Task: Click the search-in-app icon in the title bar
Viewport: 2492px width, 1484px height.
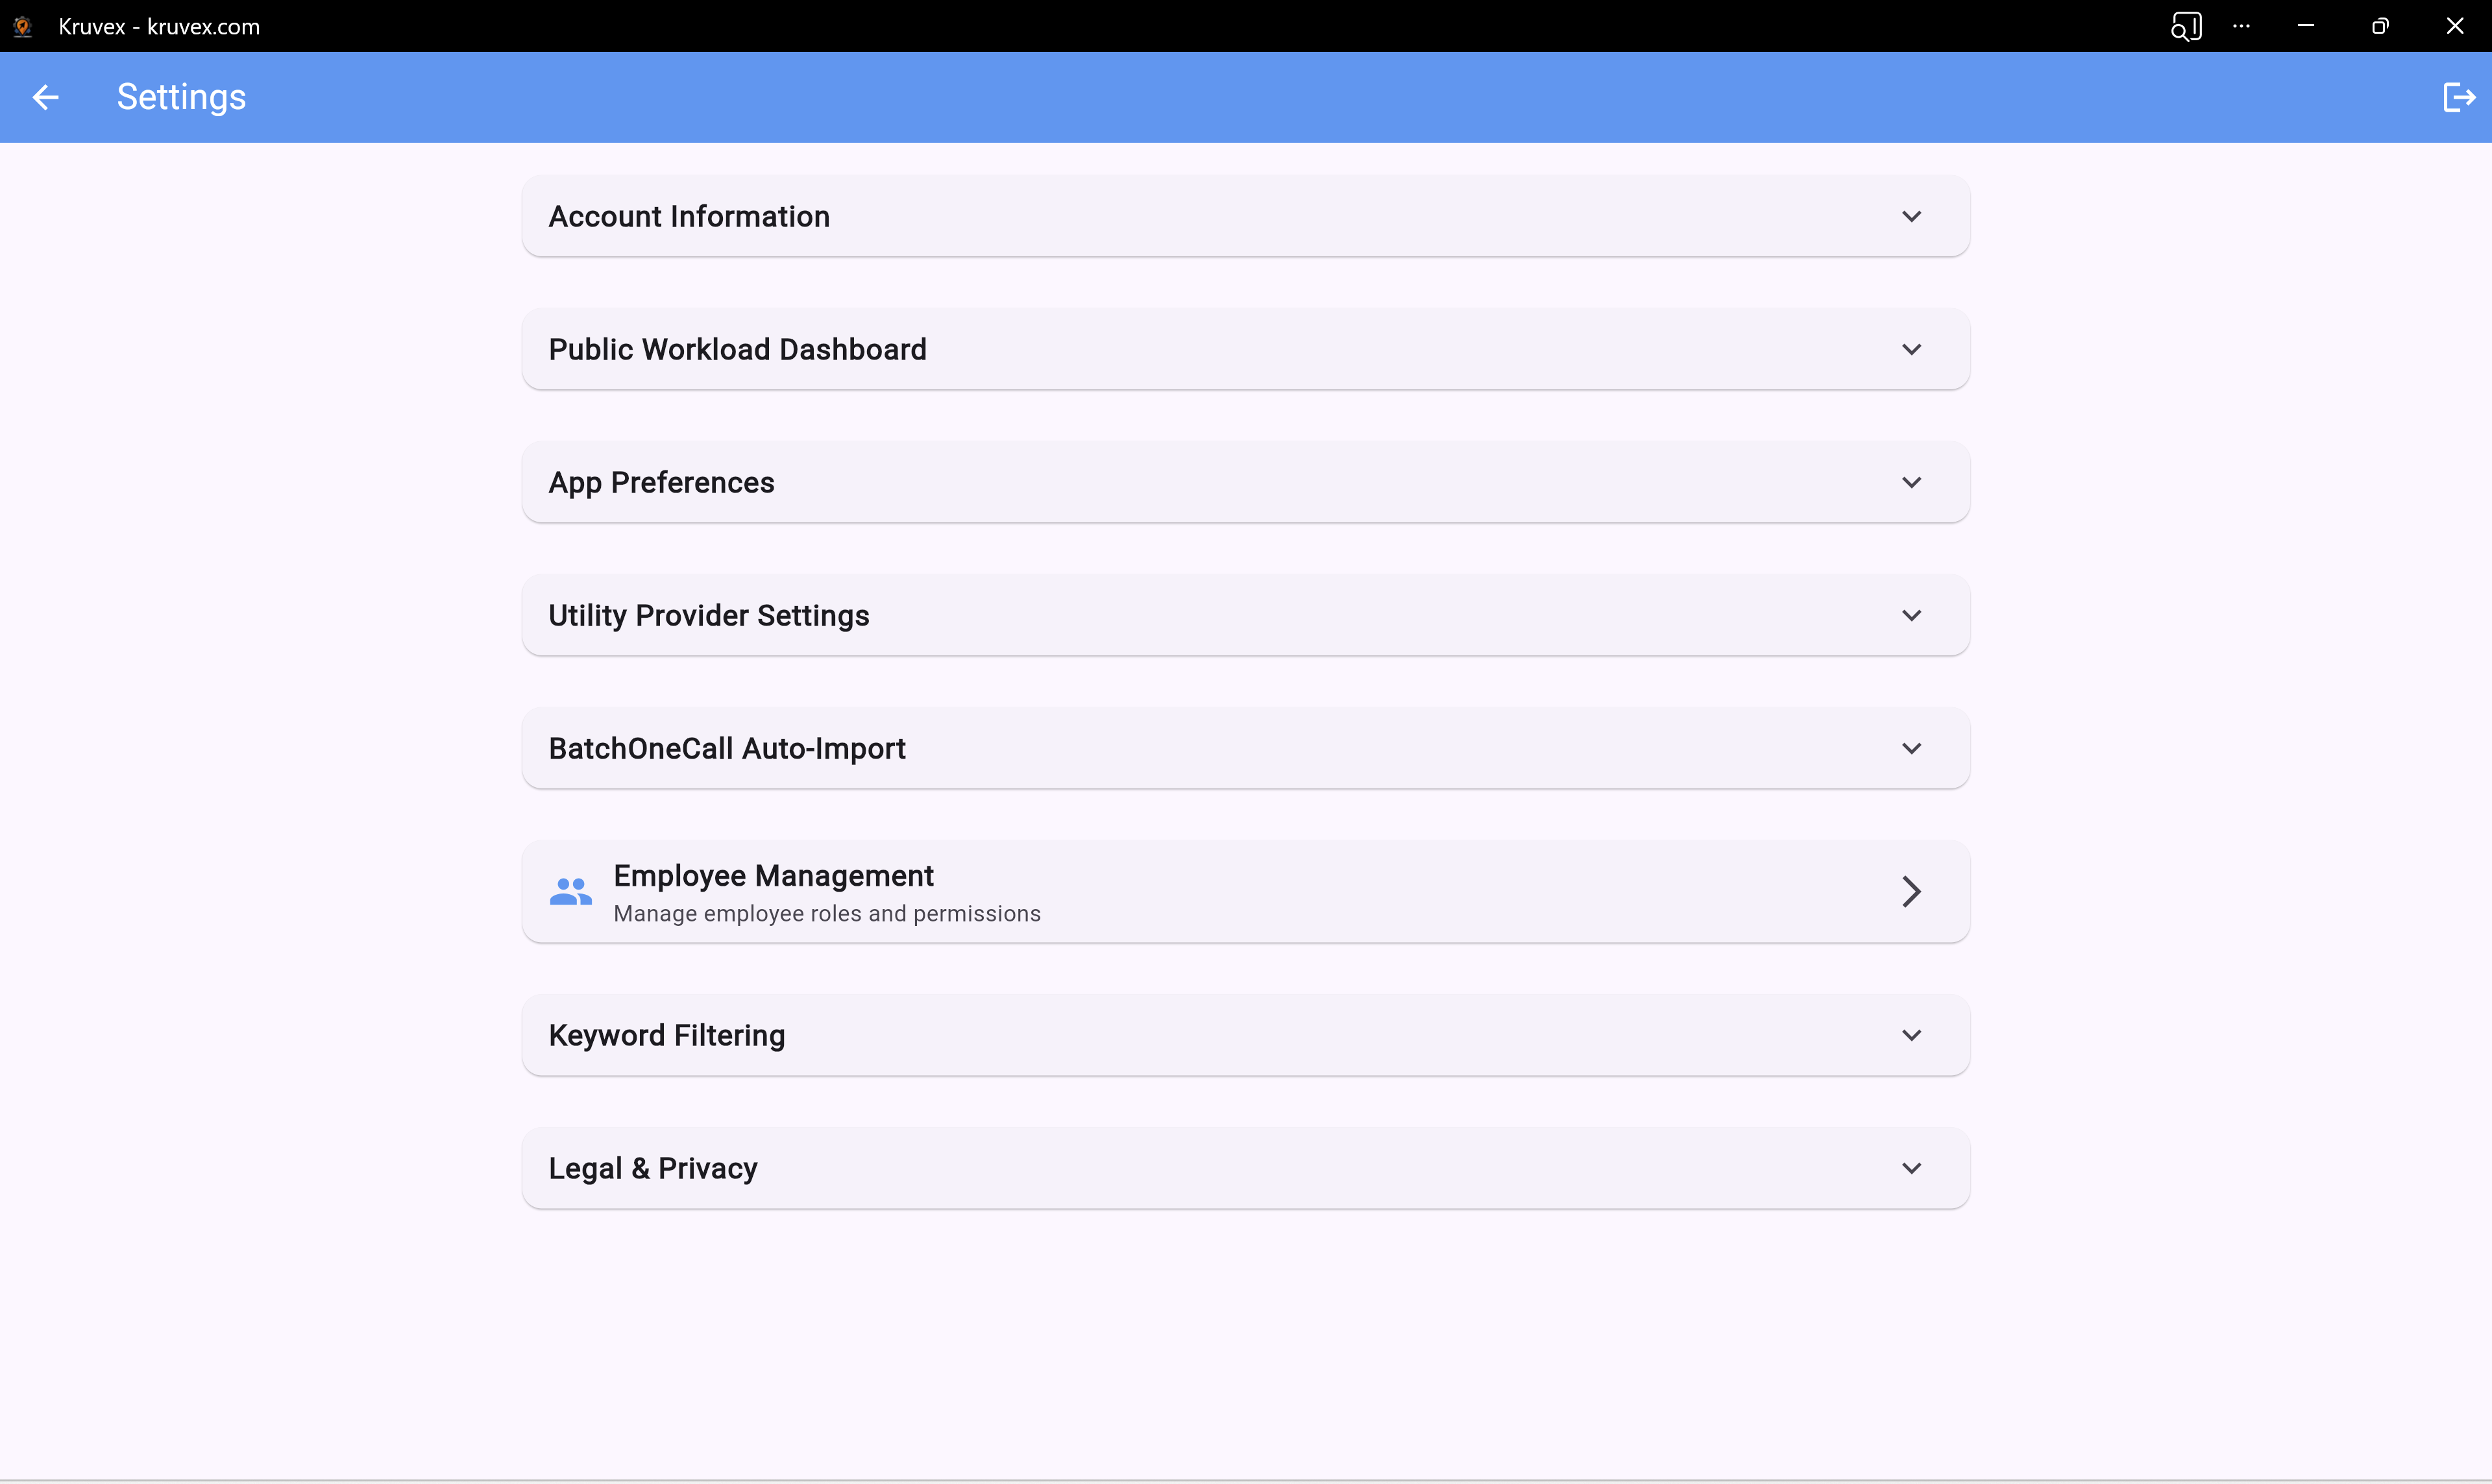Action: 2187,26
